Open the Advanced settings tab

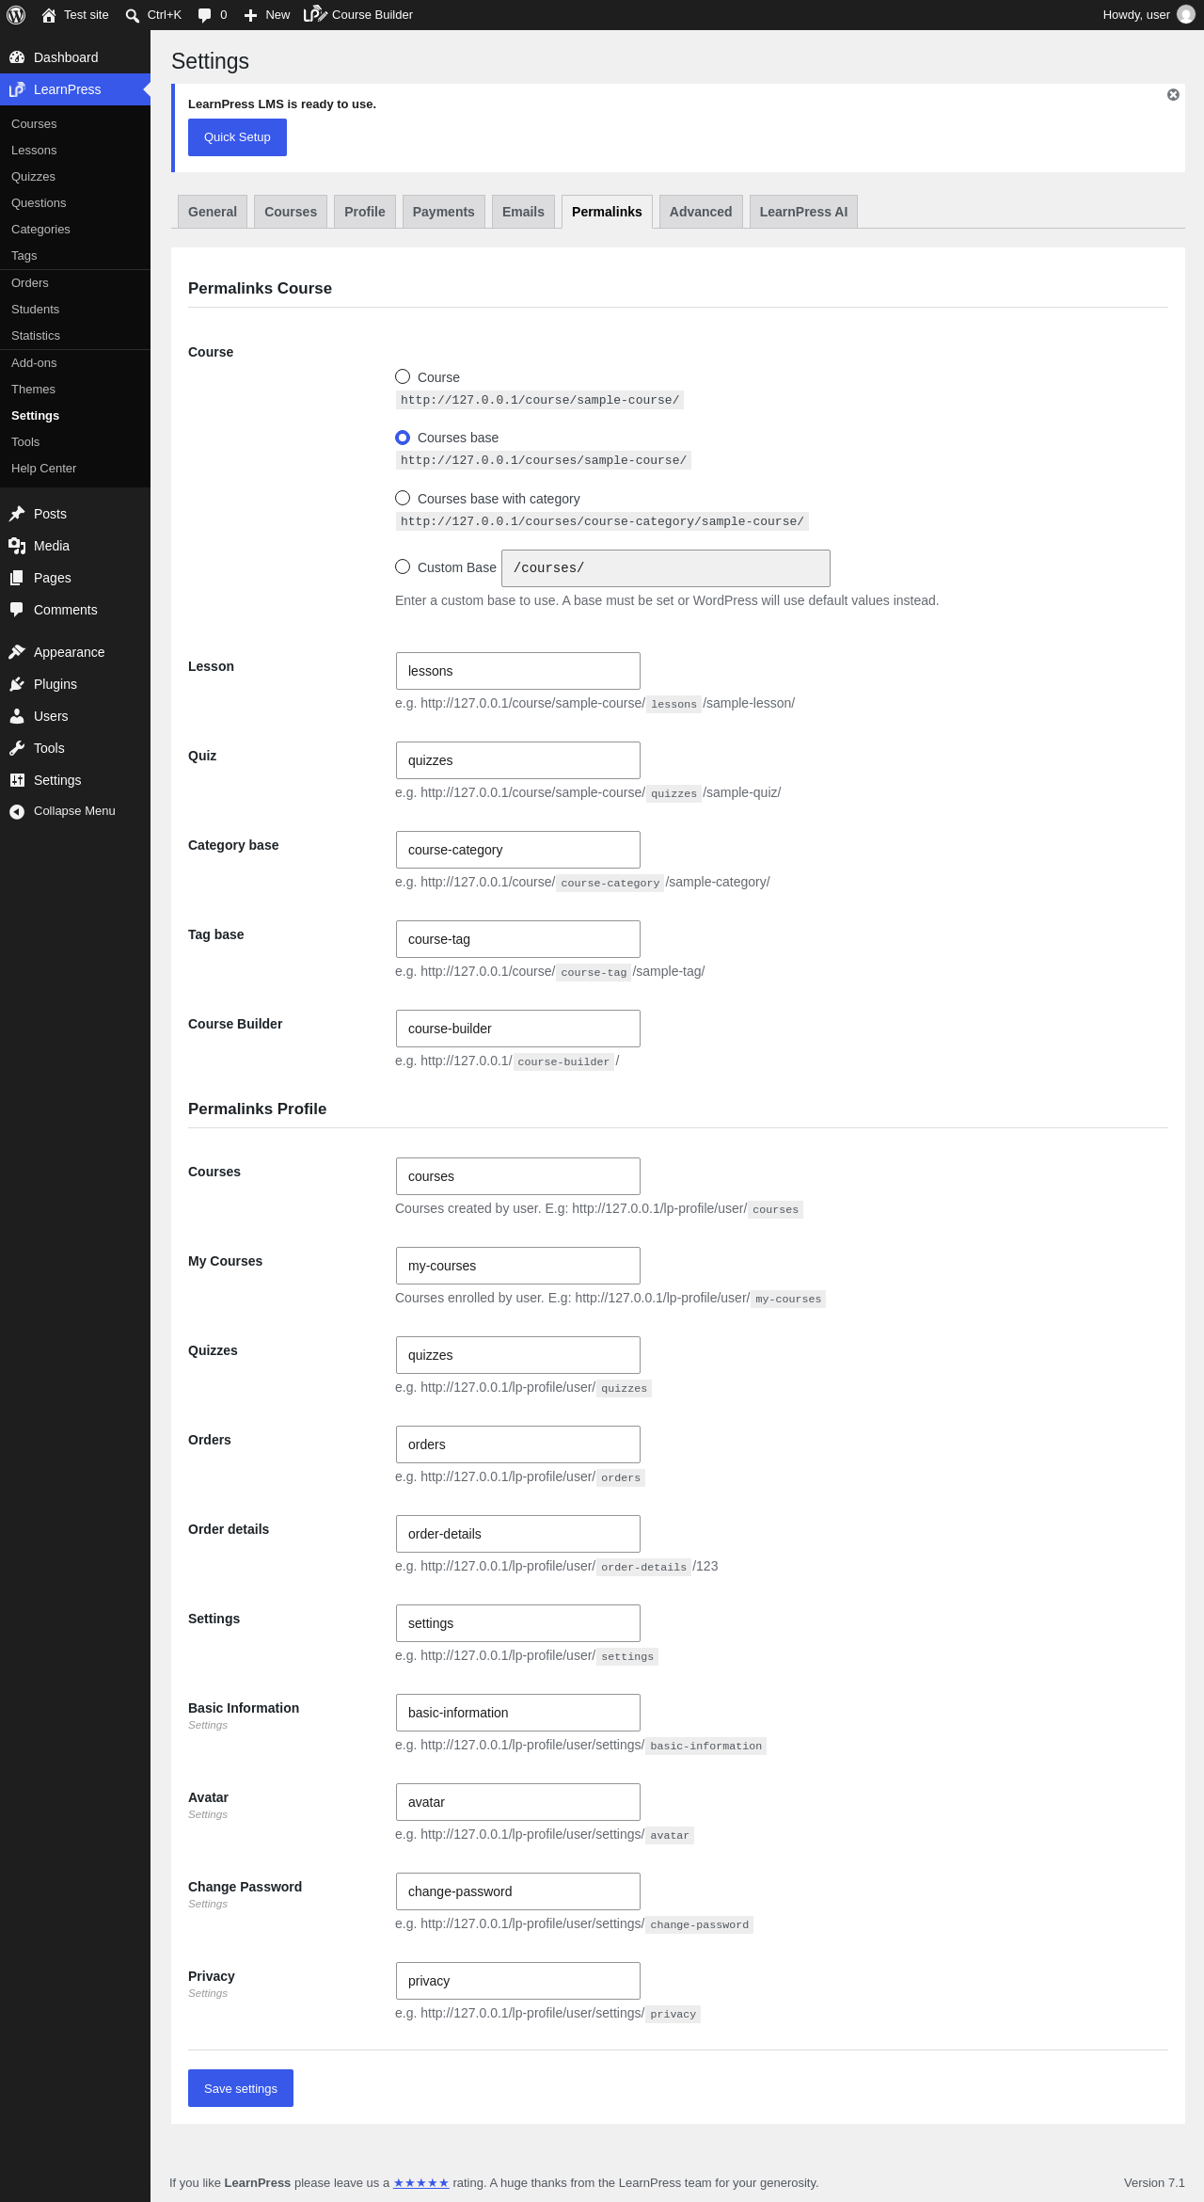[x=701, y=212]
